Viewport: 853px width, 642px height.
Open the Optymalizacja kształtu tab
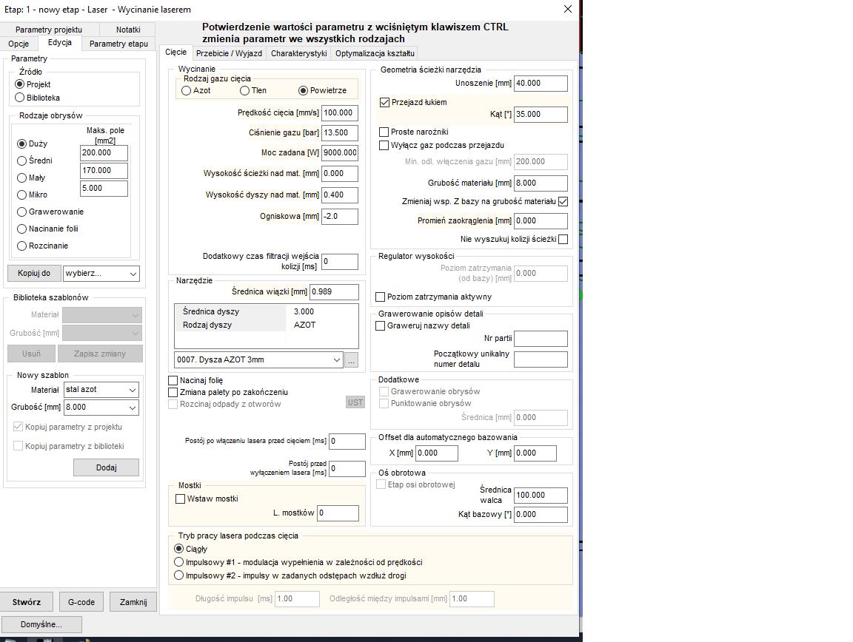tap(375, 53)
